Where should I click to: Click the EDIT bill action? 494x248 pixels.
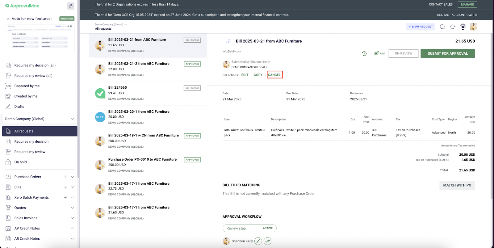pyautogui.click(x=245, y=75)
